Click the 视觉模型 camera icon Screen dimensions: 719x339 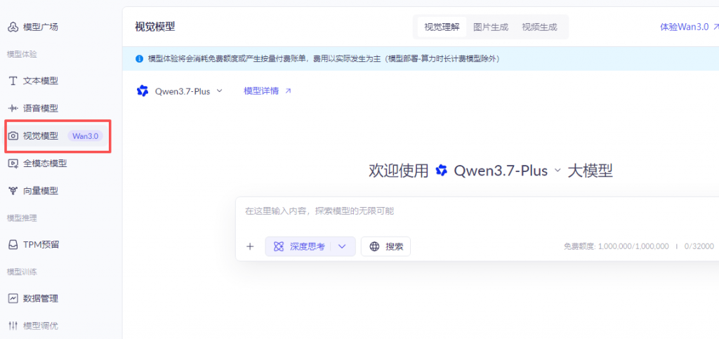(13, 136)
